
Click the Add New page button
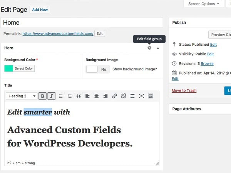coord(40,9)
